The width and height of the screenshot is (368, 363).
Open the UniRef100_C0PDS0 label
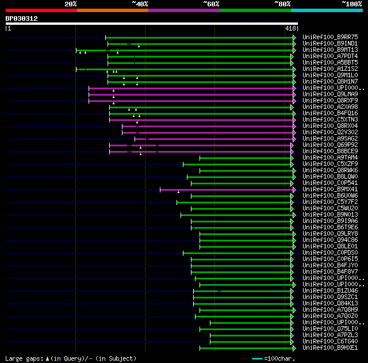pos(330,253)
